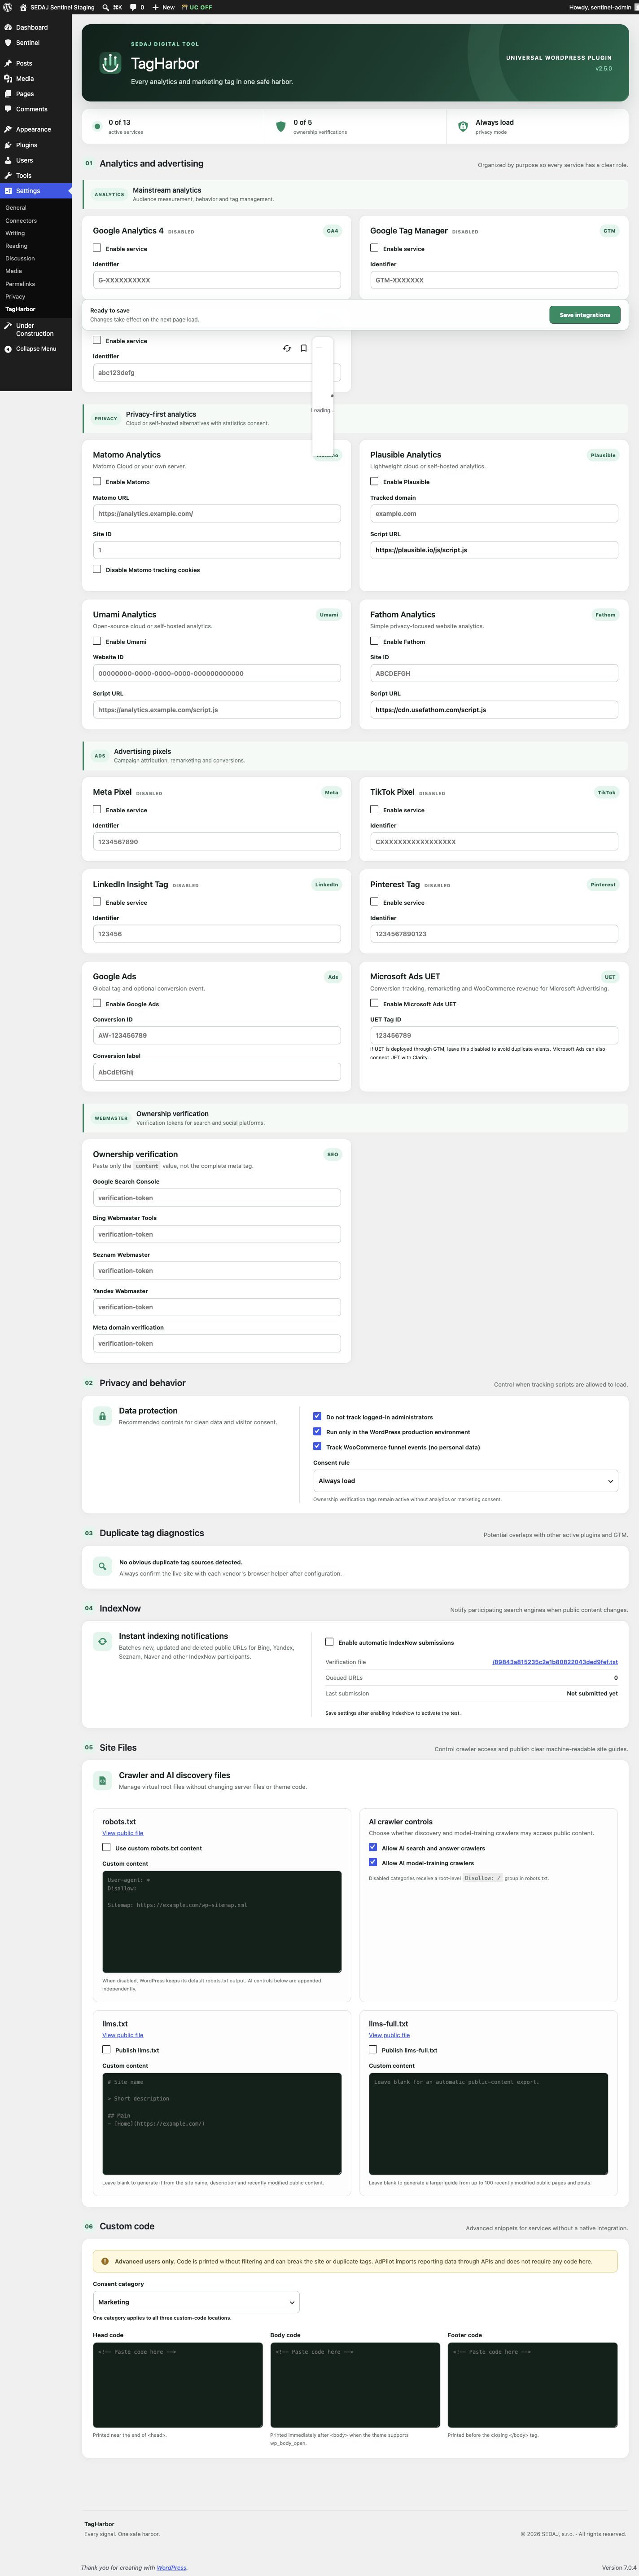Open Permalinks settings submenu
Viewport: 639px width, 2576px height.
[x=20, y=284]
